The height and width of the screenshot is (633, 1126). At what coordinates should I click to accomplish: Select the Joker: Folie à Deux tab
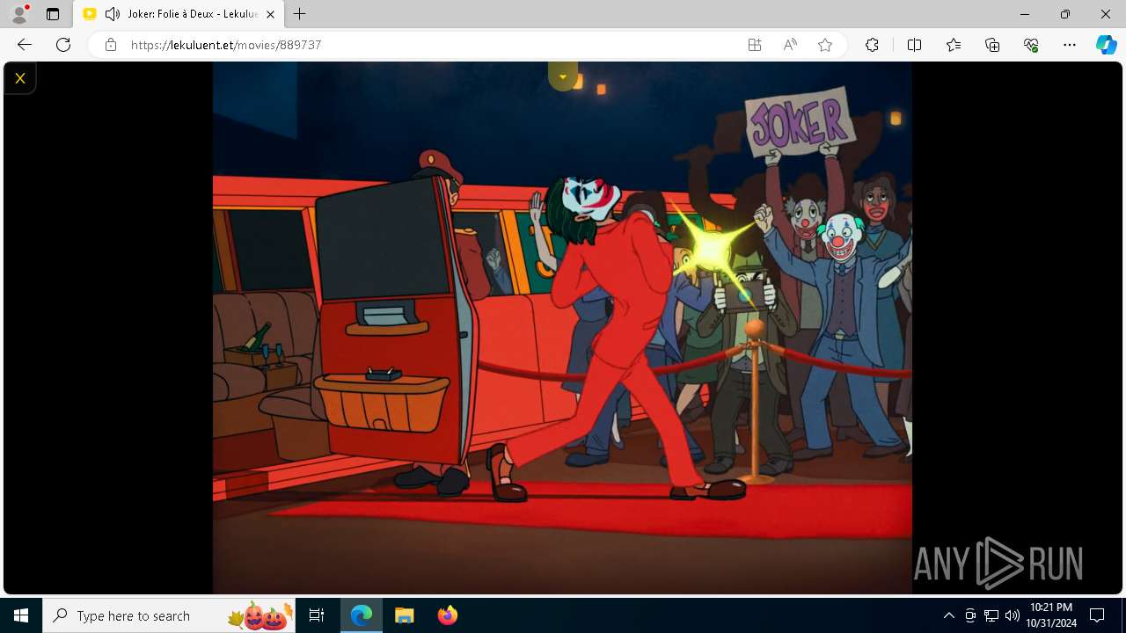[179, 14]
